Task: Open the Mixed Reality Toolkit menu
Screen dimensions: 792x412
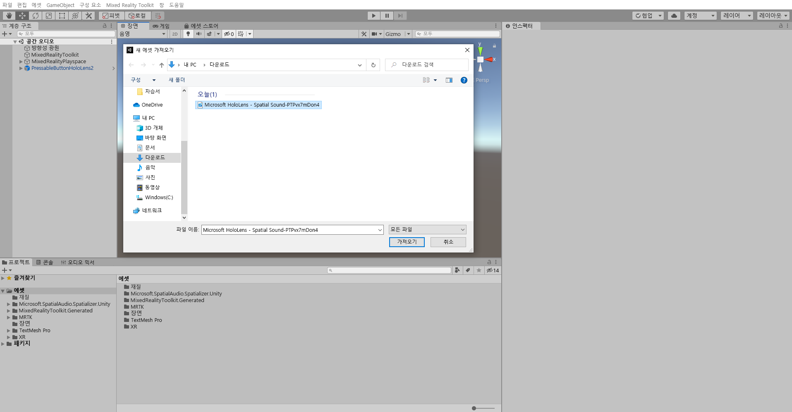Action: coord(130,5)
